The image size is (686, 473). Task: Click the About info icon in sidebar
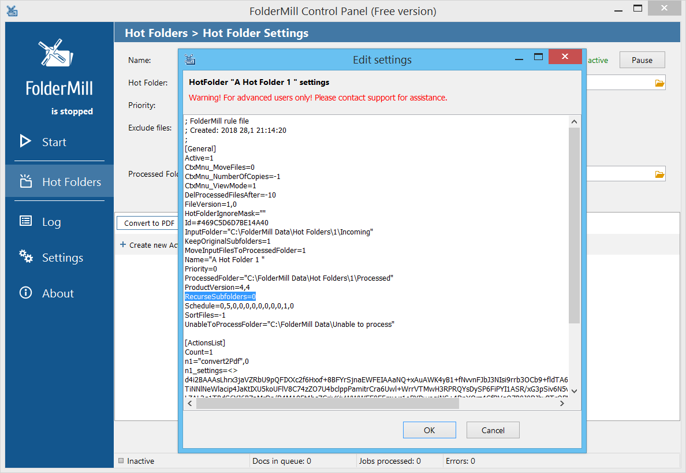26,292
